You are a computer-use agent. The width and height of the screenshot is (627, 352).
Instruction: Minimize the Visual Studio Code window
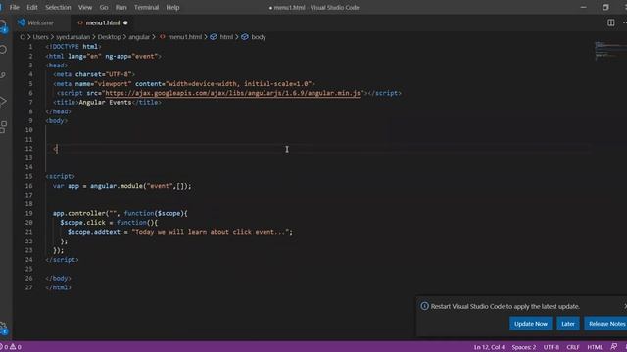584,7
